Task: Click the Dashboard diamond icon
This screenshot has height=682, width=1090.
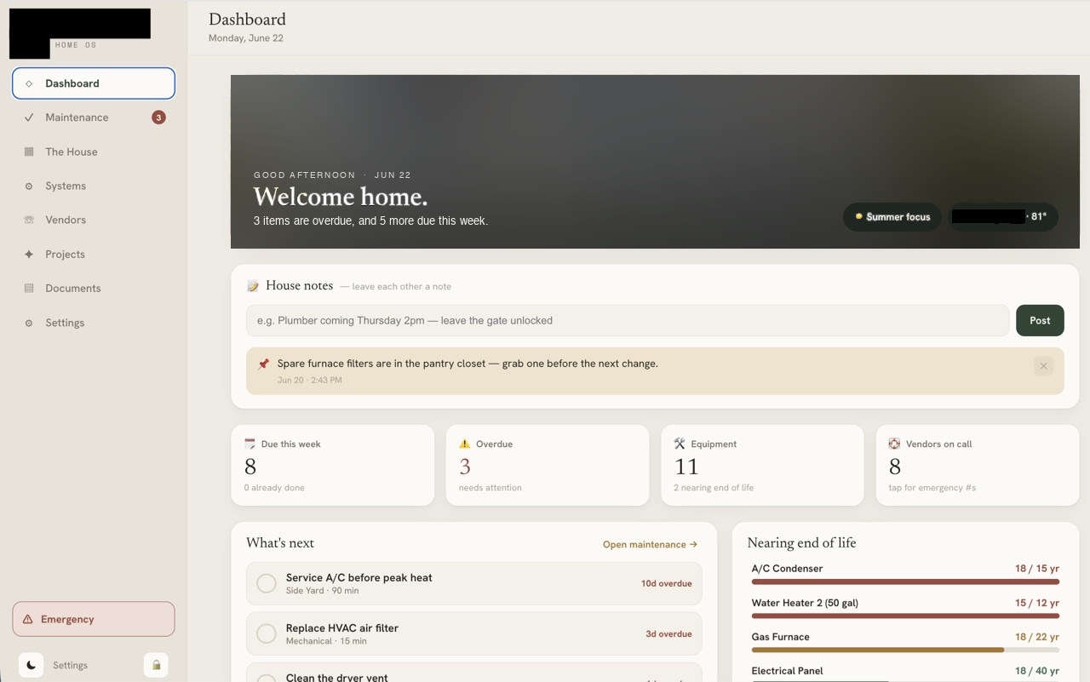Action: coord(29,83)
